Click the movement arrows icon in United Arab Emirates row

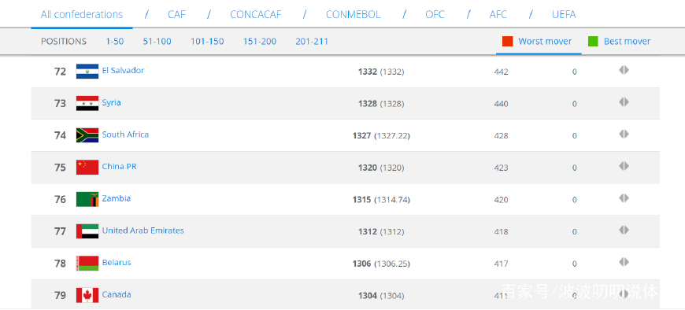pyautogui.click(x=624, y=230)
